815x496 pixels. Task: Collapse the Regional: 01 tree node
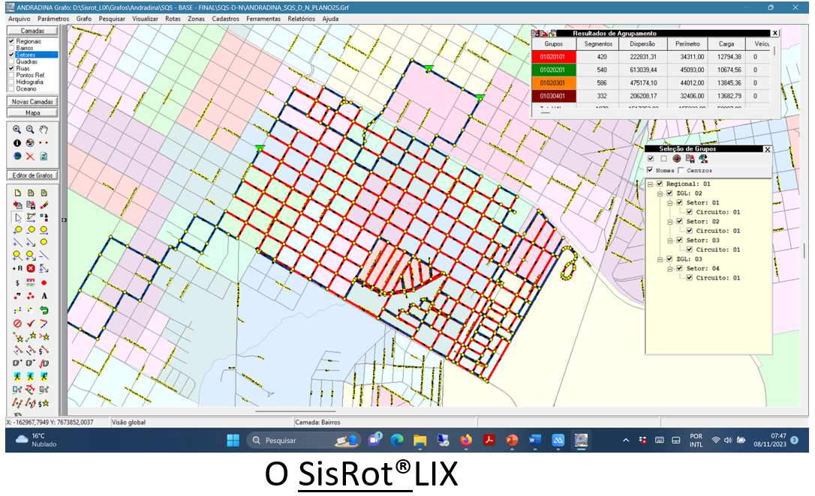tap(650, 184)
